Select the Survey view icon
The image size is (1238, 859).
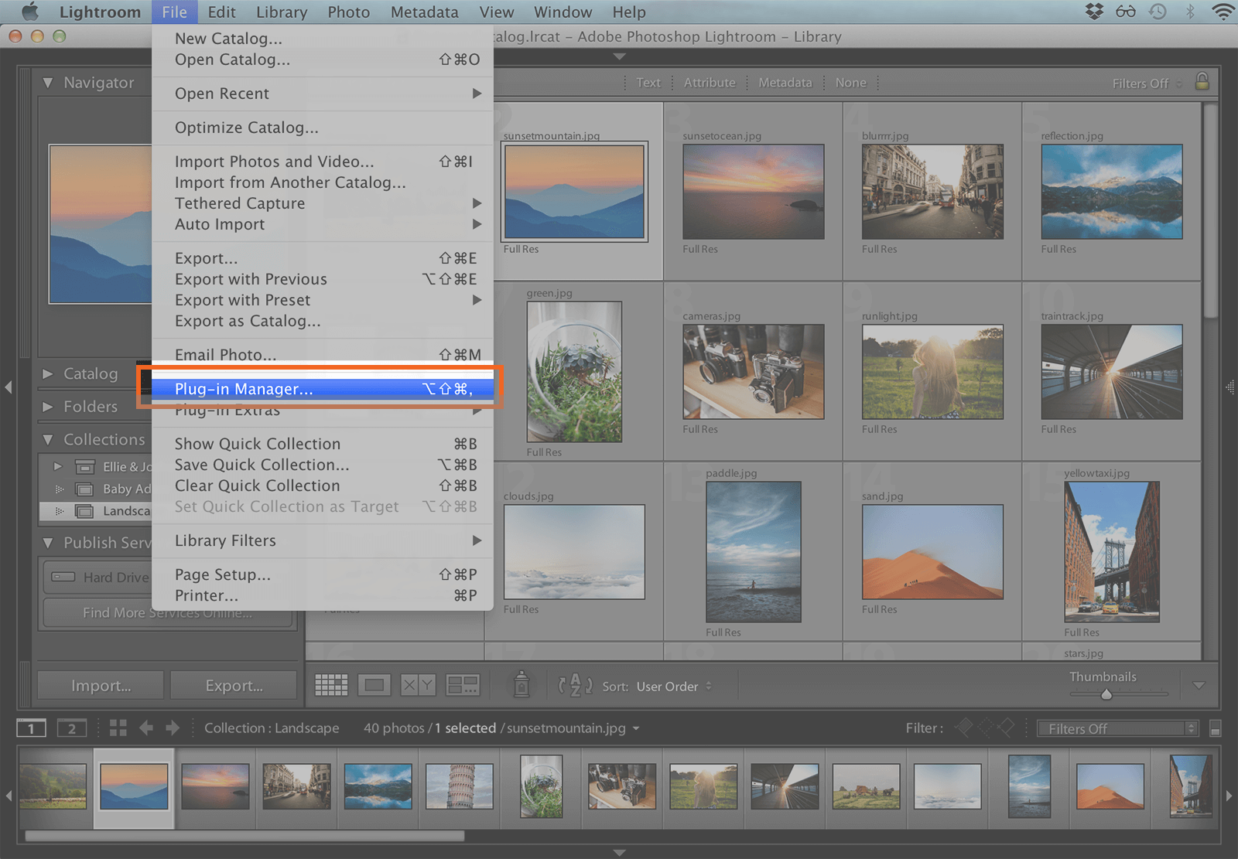coord(463,685)
